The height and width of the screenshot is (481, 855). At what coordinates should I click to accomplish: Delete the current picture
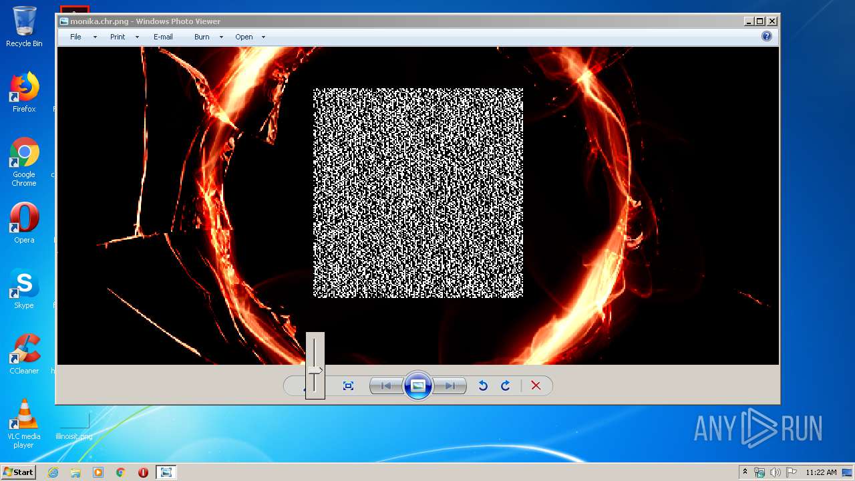536,385
